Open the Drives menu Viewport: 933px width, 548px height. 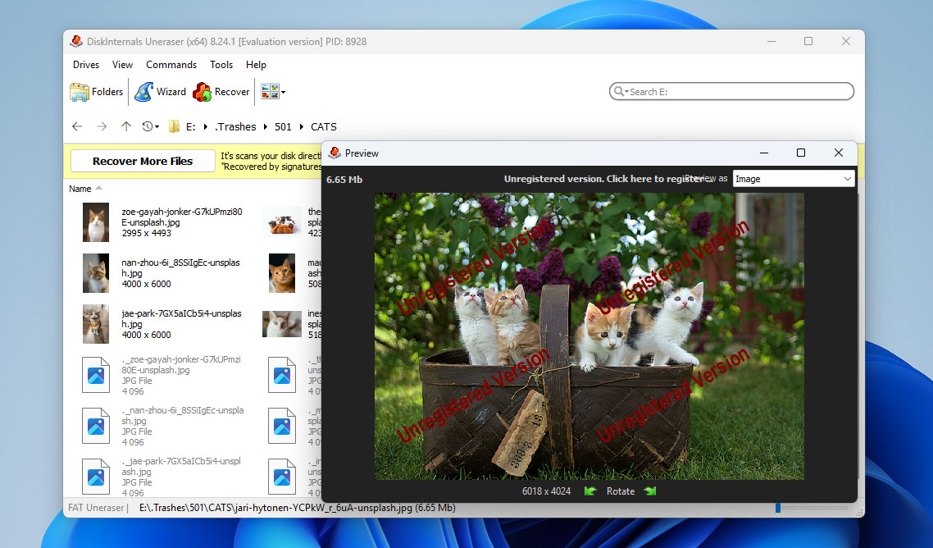86,65
